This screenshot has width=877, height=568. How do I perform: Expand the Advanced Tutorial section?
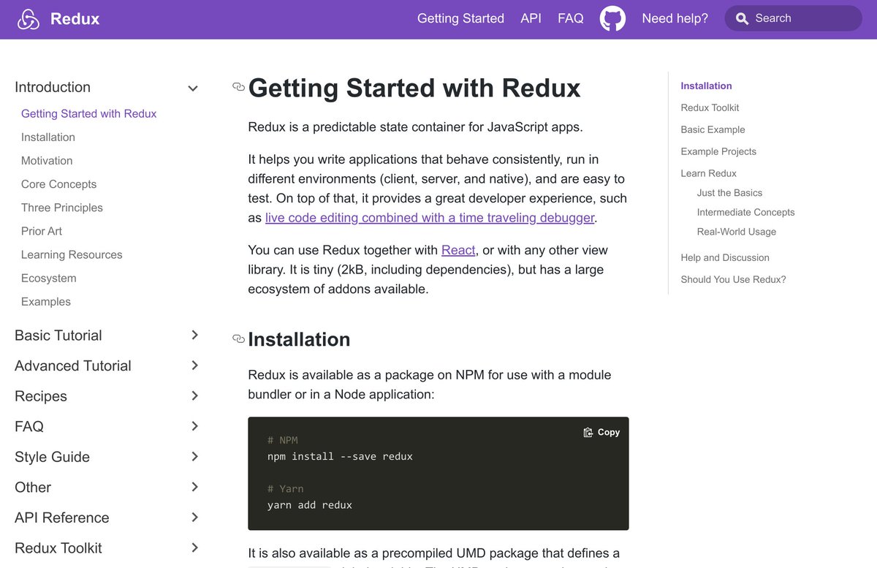click(194, 366)
